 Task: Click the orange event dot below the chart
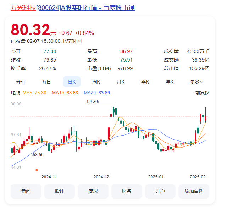coord(37,170)
